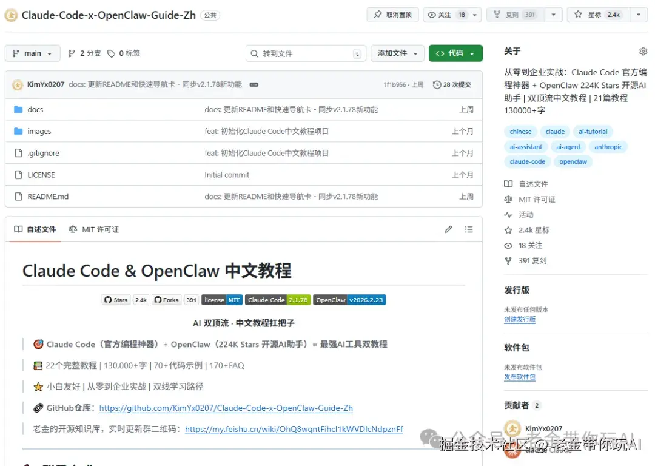This screenshot has width=655, height=466.
Task: Switch to the 自述文件 README tab
Action: (35, 229)
